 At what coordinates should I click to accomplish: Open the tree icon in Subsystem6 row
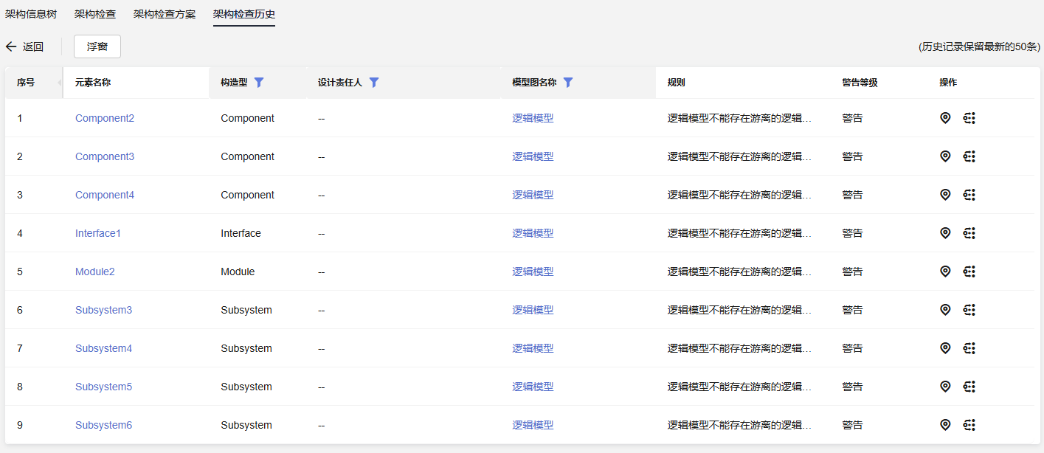tap(969, 425)
